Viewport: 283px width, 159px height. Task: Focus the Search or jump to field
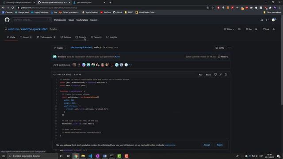click(x=32, y=20)
